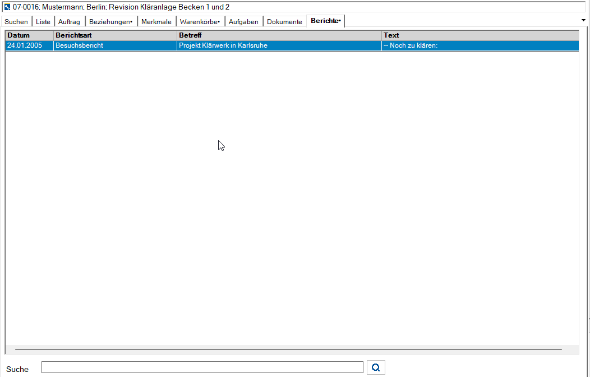Image resolution: width=590 pixels, height=377 pixels.
Task: Focus the Suche input field
Action: coord(202,367)
